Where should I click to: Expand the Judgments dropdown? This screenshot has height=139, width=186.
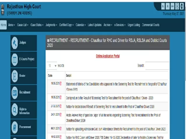tap(51, 25)
